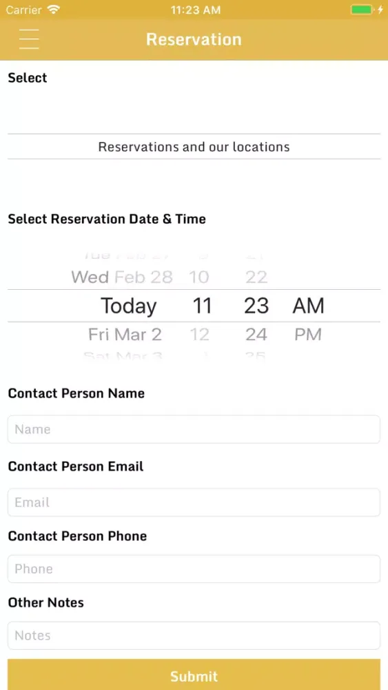The image size is (388, 690).
Task: Select minute 24 in the picker
Action: tap(256, 335)
